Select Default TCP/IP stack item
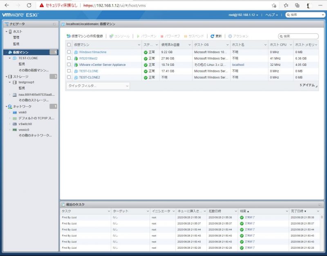Screen dimensions: 327x256 coord(36,118)
